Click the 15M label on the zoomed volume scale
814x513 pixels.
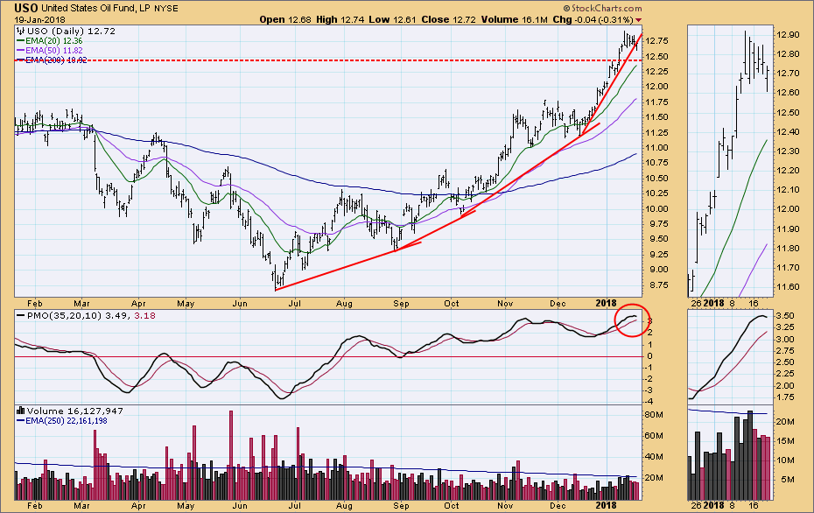pos(786,441)
